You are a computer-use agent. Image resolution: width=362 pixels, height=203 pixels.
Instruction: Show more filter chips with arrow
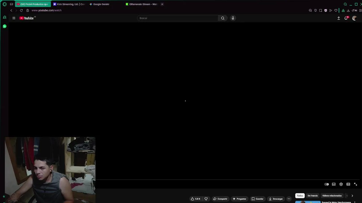(x=352, y=196)
